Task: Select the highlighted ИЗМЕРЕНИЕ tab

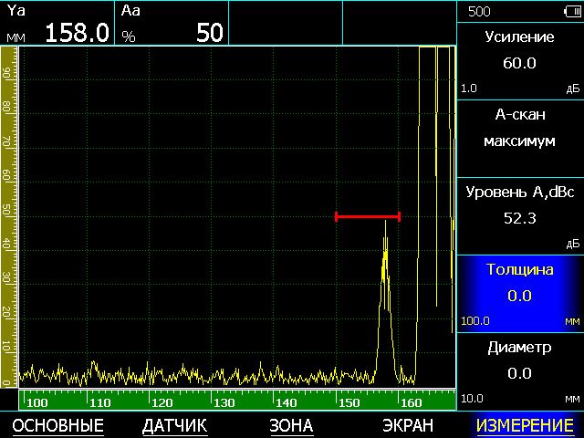Action: [526, 425]
